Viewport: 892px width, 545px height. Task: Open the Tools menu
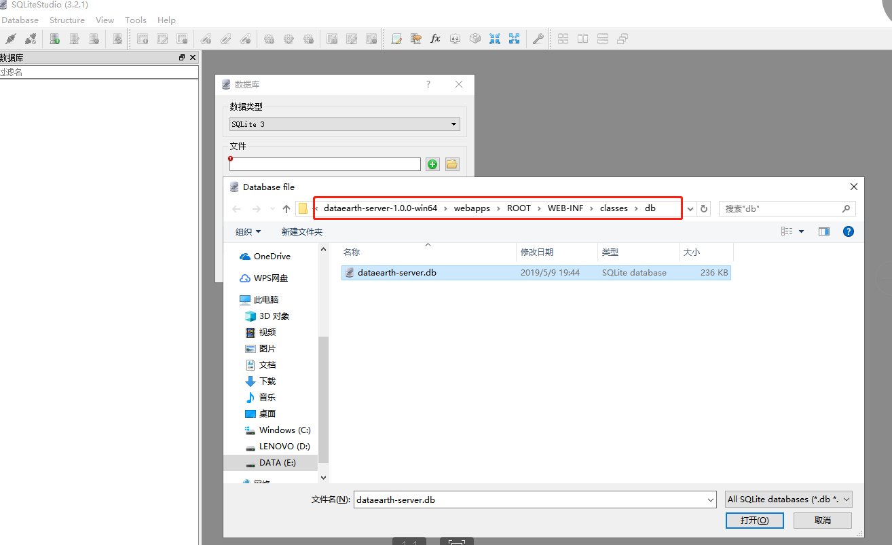[x=136, y=20]
